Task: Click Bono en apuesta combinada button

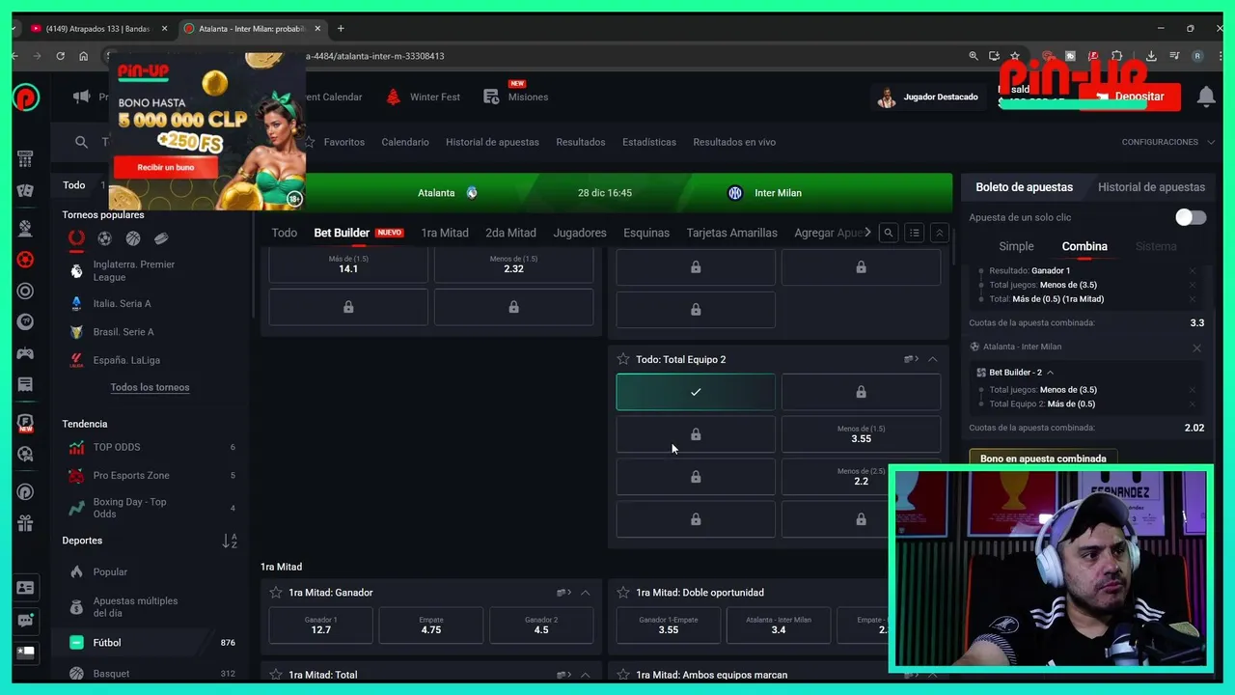Action: click(x=1043, y=459)
